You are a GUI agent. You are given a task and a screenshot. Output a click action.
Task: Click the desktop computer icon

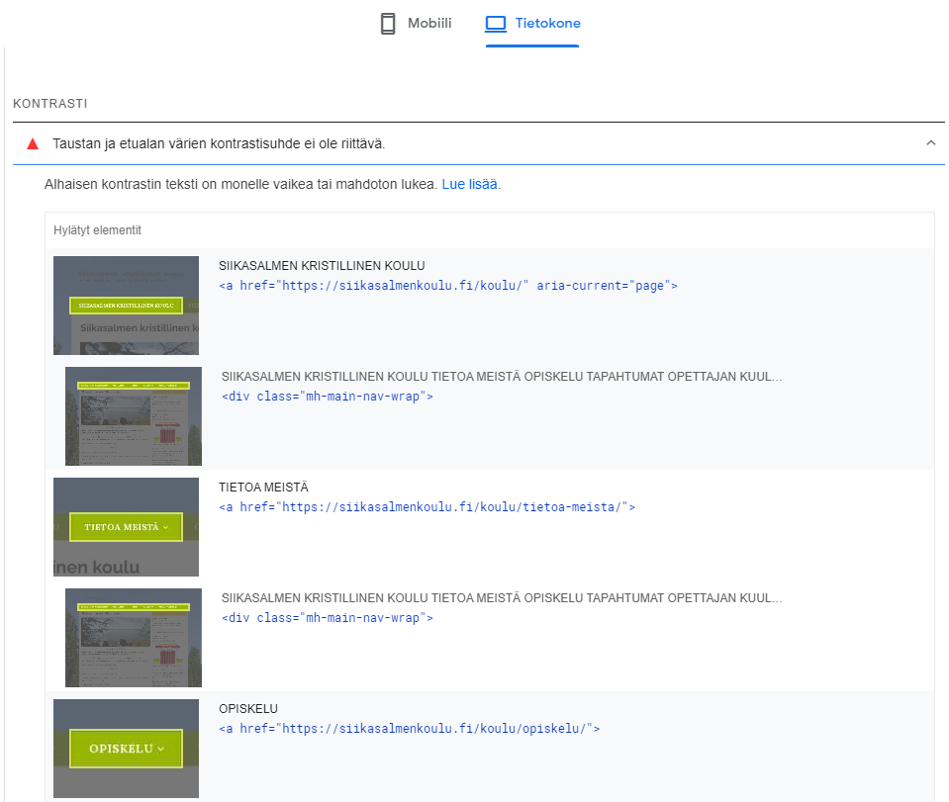click(496, 24)
